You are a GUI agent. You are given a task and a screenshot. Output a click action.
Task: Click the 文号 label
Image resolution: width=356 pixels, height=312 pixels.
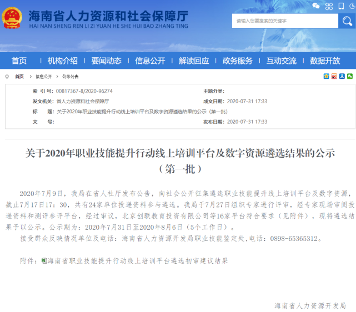click(43, 122)
